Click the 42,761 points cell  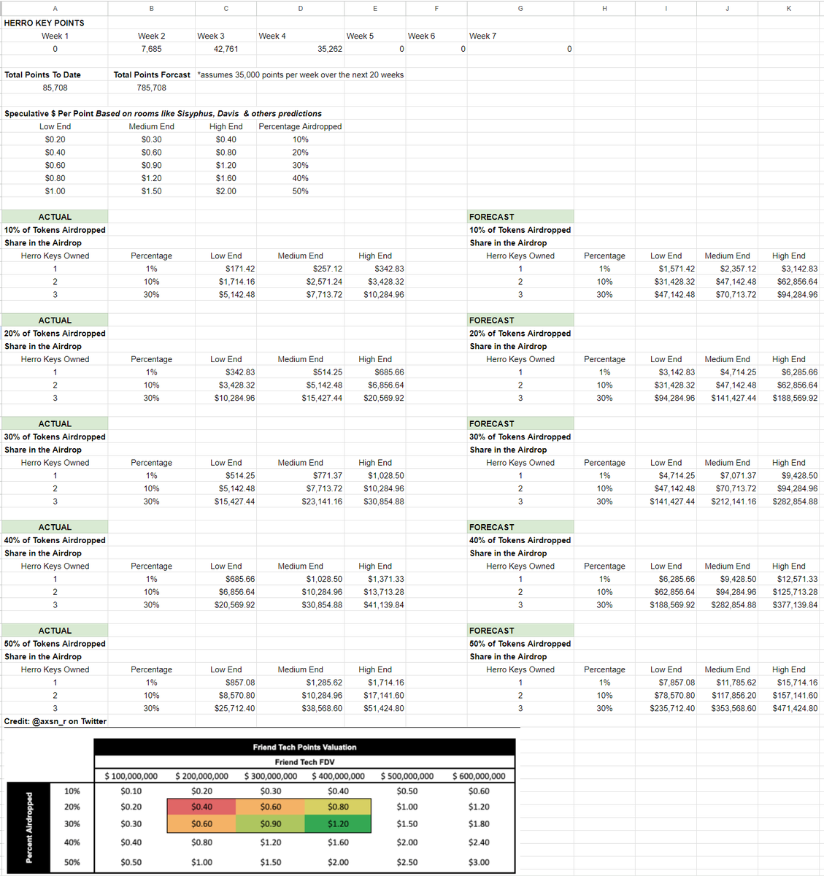click(226, 49)
